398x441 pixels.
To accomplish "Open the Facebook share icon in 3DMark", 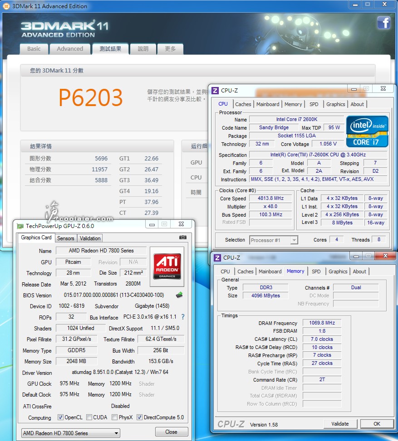I will (x=384, y=23).
